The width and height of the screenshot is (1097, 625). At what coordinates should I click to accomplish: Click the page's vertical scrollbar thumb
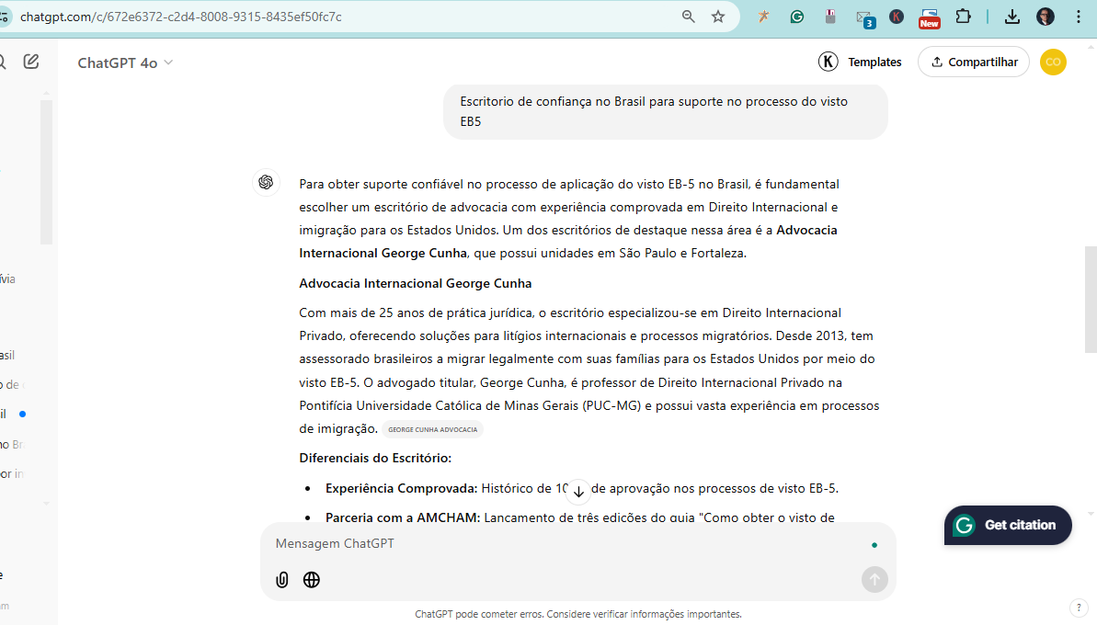click(x=1091, y=300)
